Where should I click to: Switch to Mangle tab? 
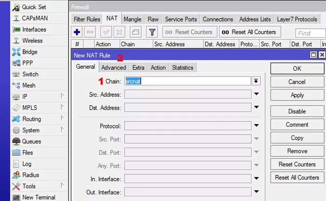coord(132,20)
